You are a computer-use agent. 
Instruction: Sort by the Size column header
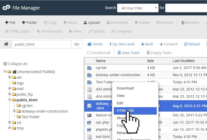click(x=150, y=61)
